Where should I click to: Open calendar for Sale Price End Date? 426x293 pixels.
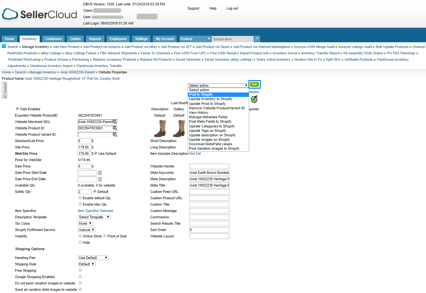[100, 179]
